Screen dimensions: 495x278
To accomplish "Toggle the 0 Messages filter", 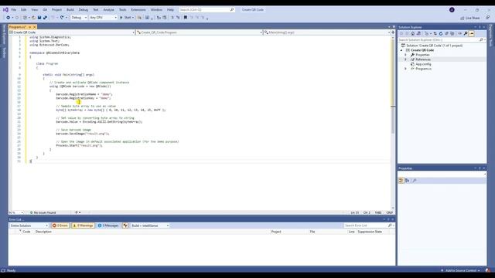I will coord(108,225).
